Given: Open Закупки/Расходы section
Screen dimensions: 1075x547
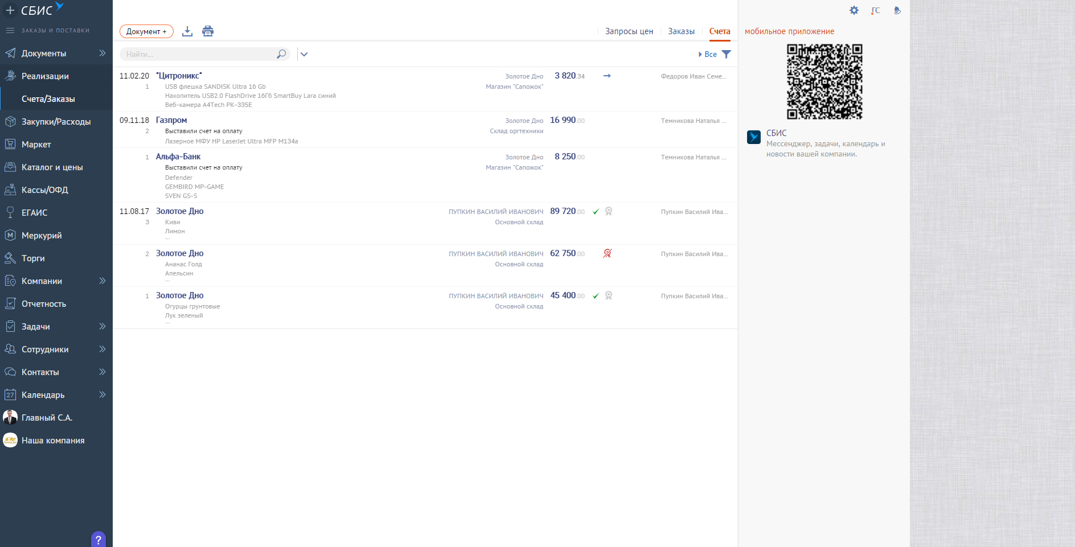Looking at the screenshot, I should [56, 121].
